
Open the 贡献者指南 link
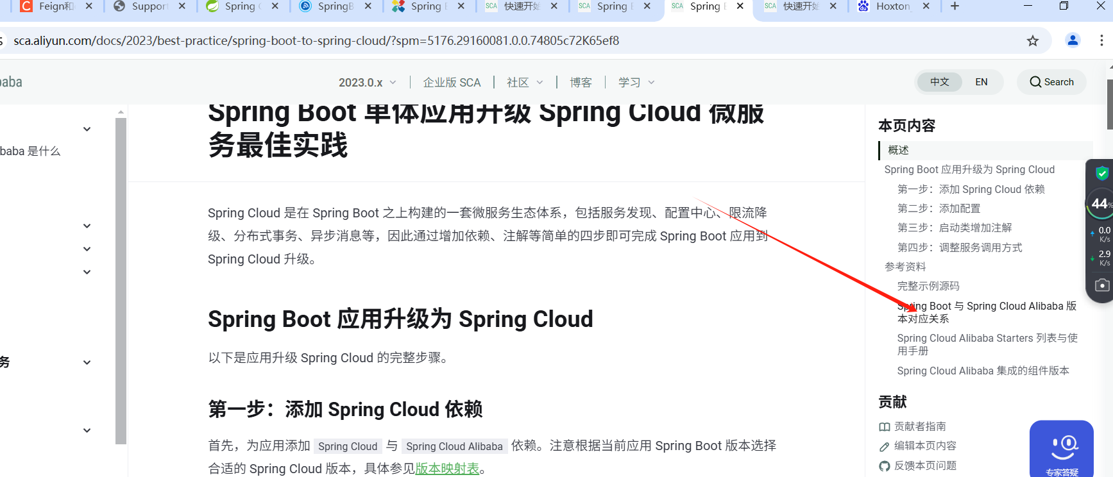pyautogui.click(x=920, y=426)
